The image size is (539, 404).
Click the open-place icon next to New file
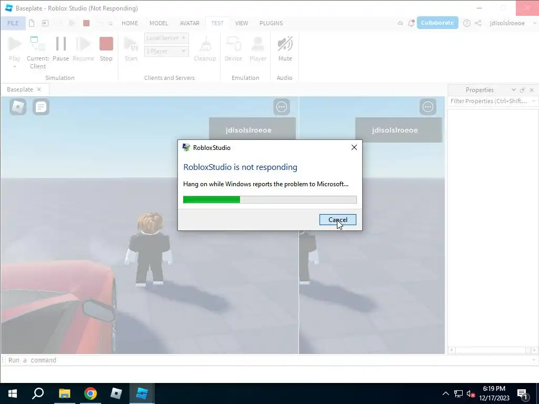pos(45,23)
